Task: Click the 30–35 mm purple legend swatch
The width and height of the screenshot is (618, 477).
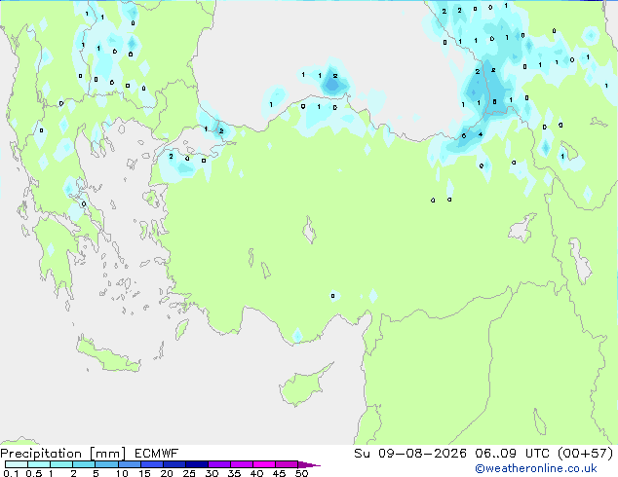Action: pos(219,464)
